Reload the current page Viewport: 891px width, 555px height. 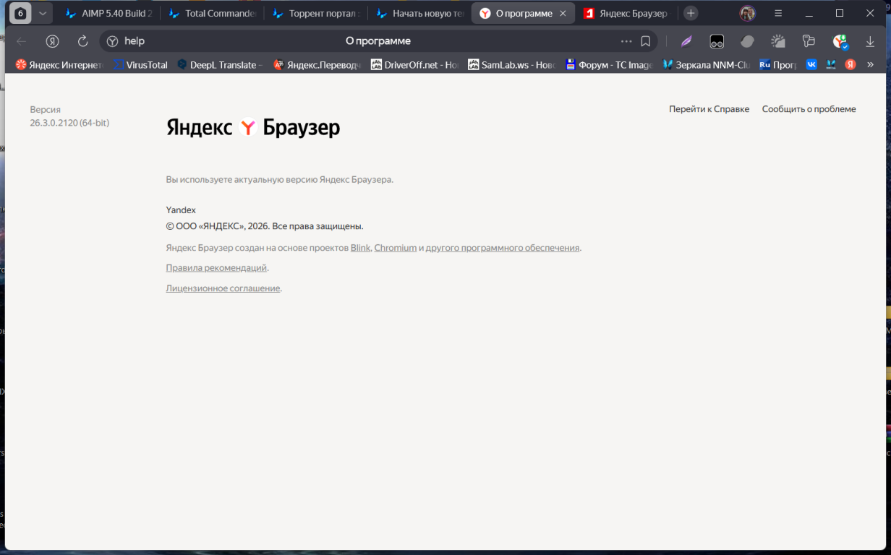(x=82, y=41)
